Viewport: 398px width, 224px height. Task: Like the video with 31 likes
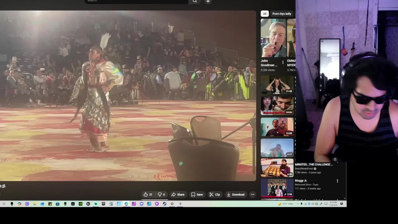click(x=148, y=194)
